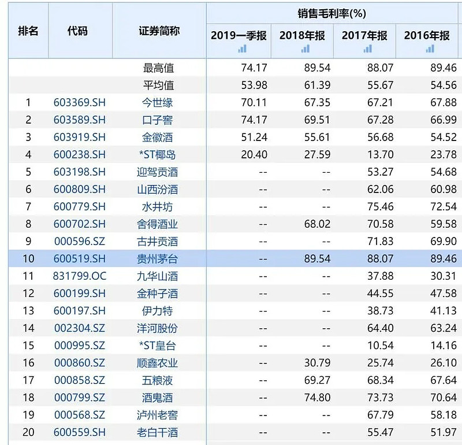This screenshot has height=445, width=462.
Task: Open stock code 600197.SH
Action: point(80,311)
